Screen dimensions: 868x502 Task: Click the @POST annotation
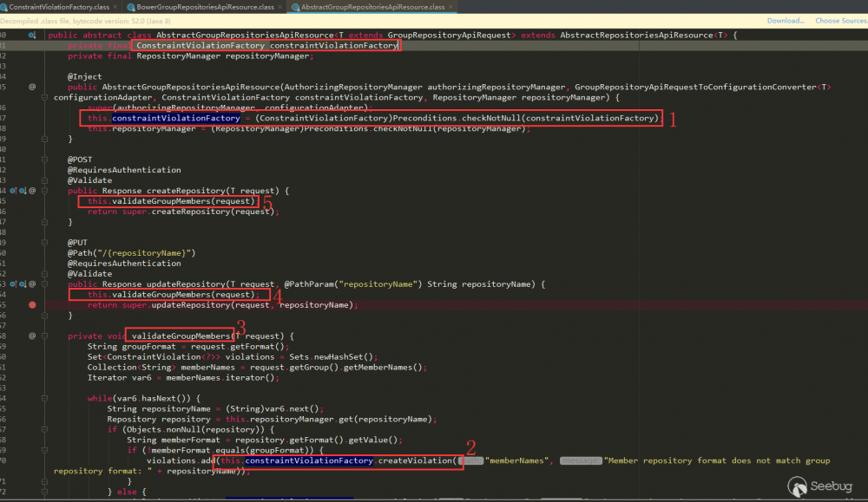80,160
